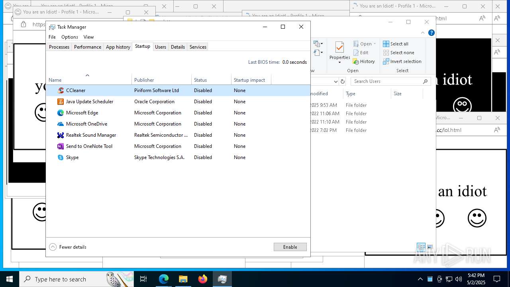Switch File Explorer to large icons view
The image size is (510, 287).
pos(430,247)
